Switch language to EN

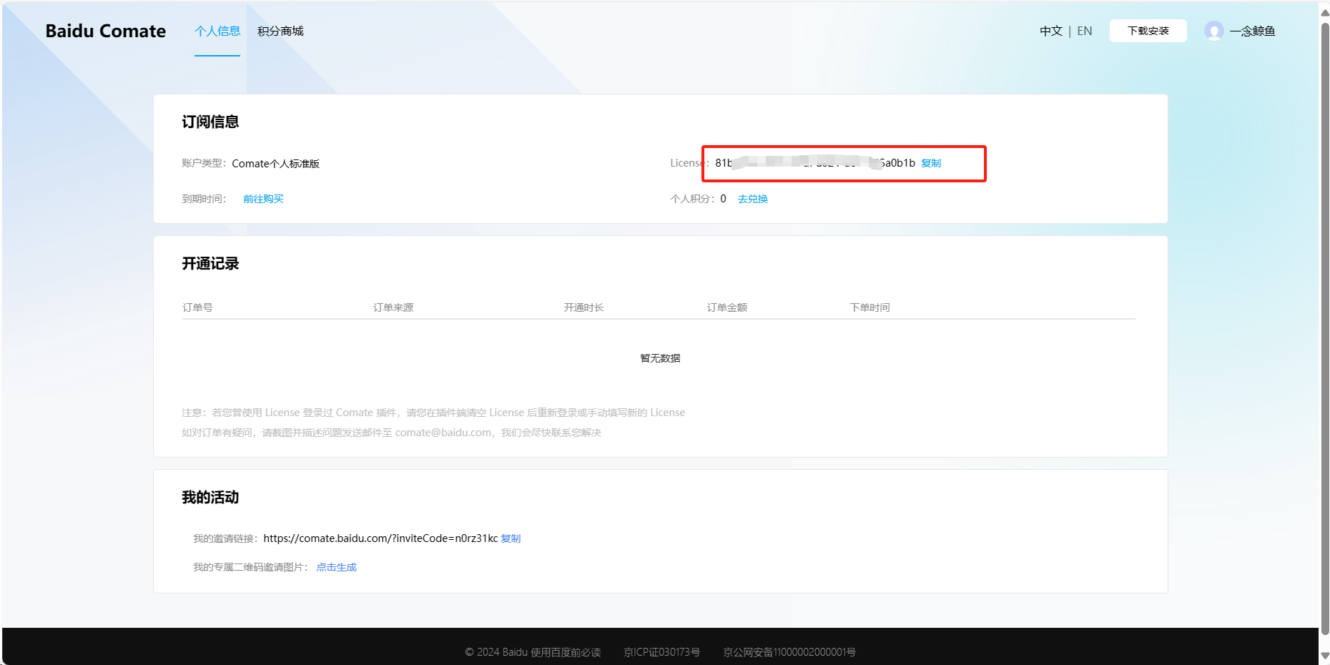click(1085, 31)
